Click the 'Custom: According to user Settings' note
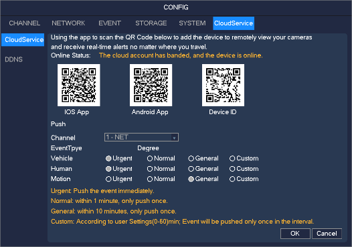The image size is (352, 247). (x=182, y=222)
